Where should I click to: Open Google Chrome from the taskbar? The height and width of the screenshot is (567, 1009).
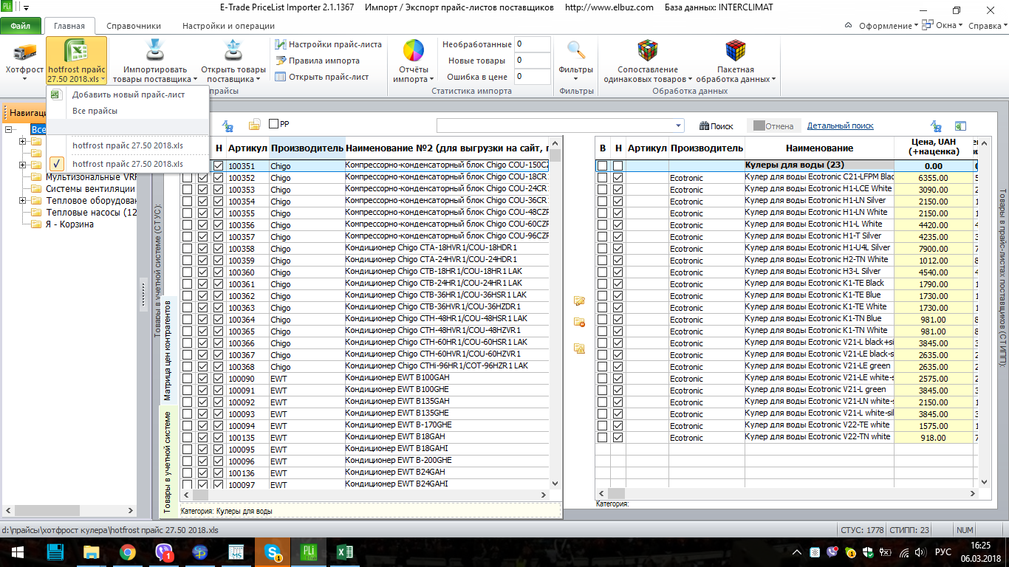point(127,551)
